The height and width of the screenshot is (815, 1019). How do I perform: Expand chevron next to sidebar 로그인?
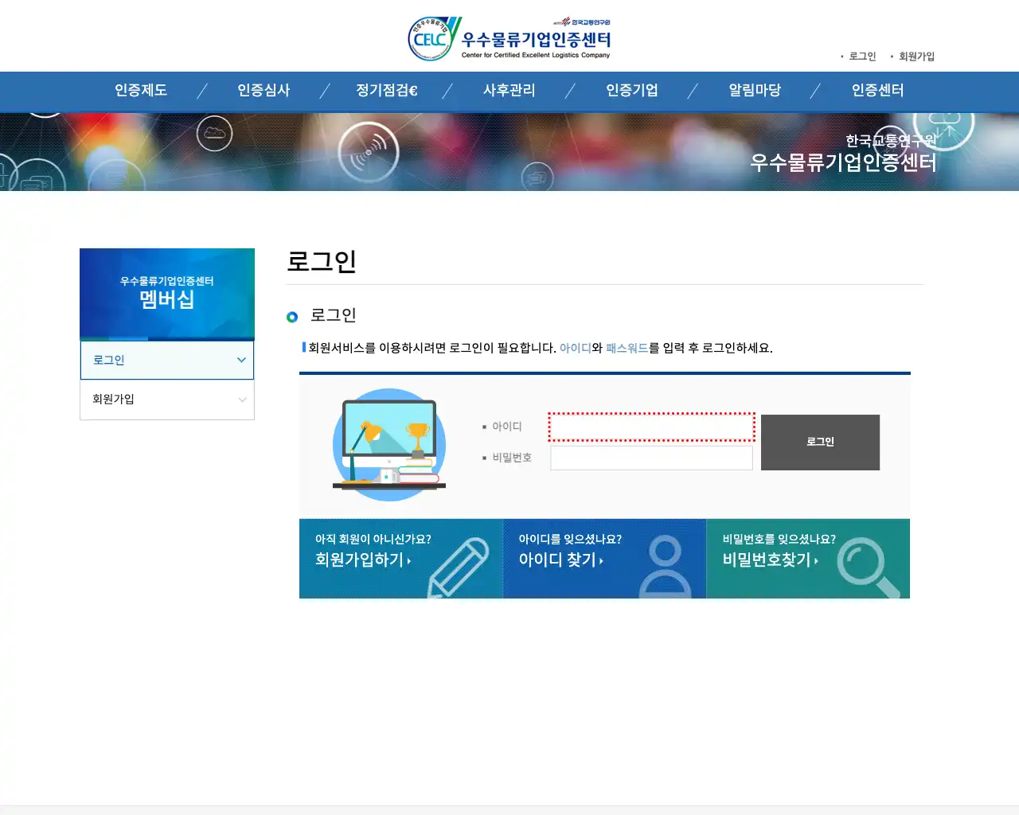241,361
